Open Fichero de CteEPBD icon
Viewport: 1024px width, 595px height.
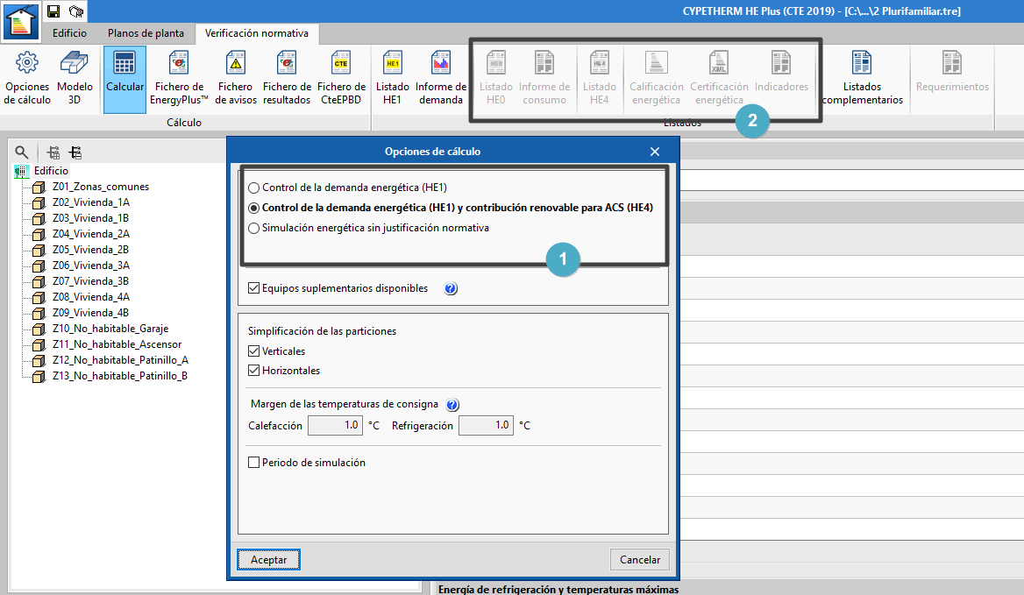click(341, 65)
